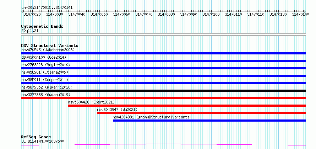Open dgv4300n100 (Coe2014) variant label

click(44, 57)
